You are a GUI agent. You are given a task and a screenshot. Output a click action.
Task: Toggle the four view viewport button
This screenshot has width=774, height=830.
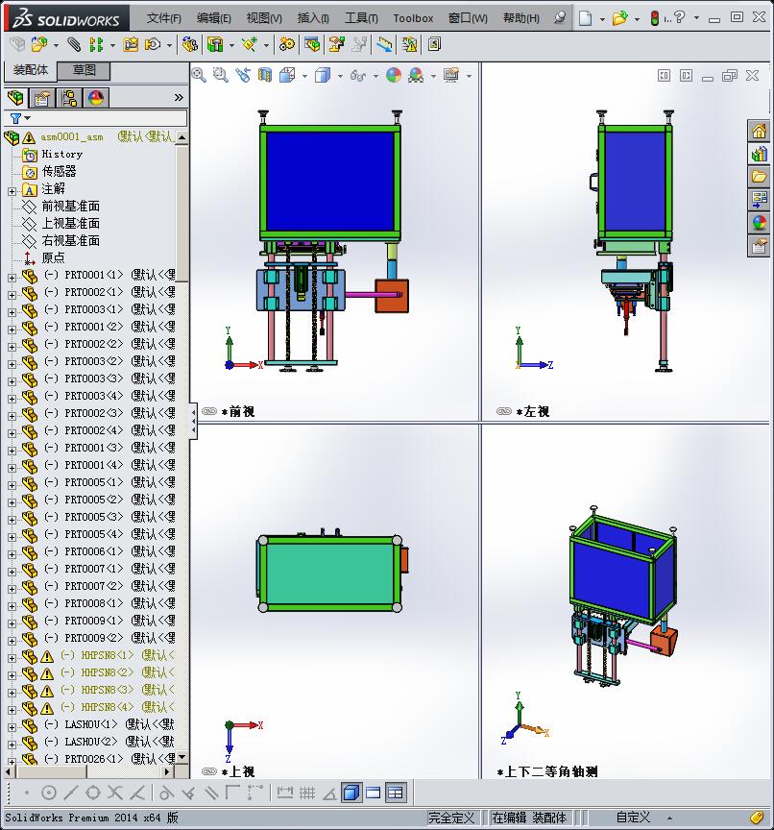[396, 793]
